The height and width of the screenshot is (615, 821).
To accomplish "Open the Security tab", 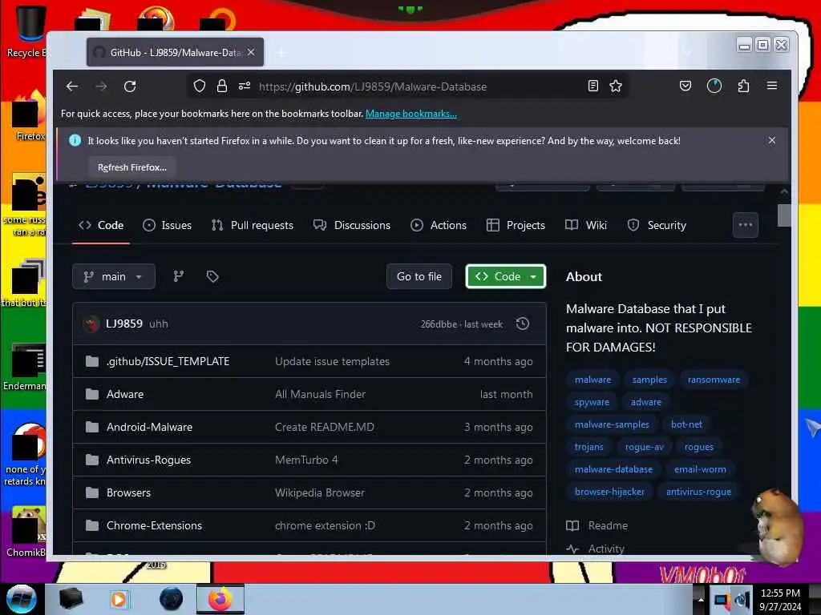I will (x=657, y=225).
